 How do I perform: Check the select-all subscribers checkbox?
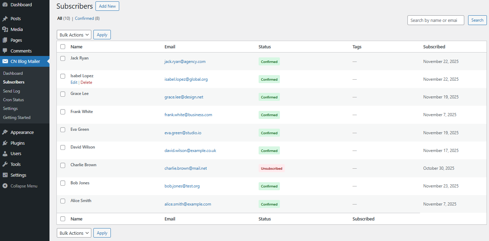click(63, 46)
